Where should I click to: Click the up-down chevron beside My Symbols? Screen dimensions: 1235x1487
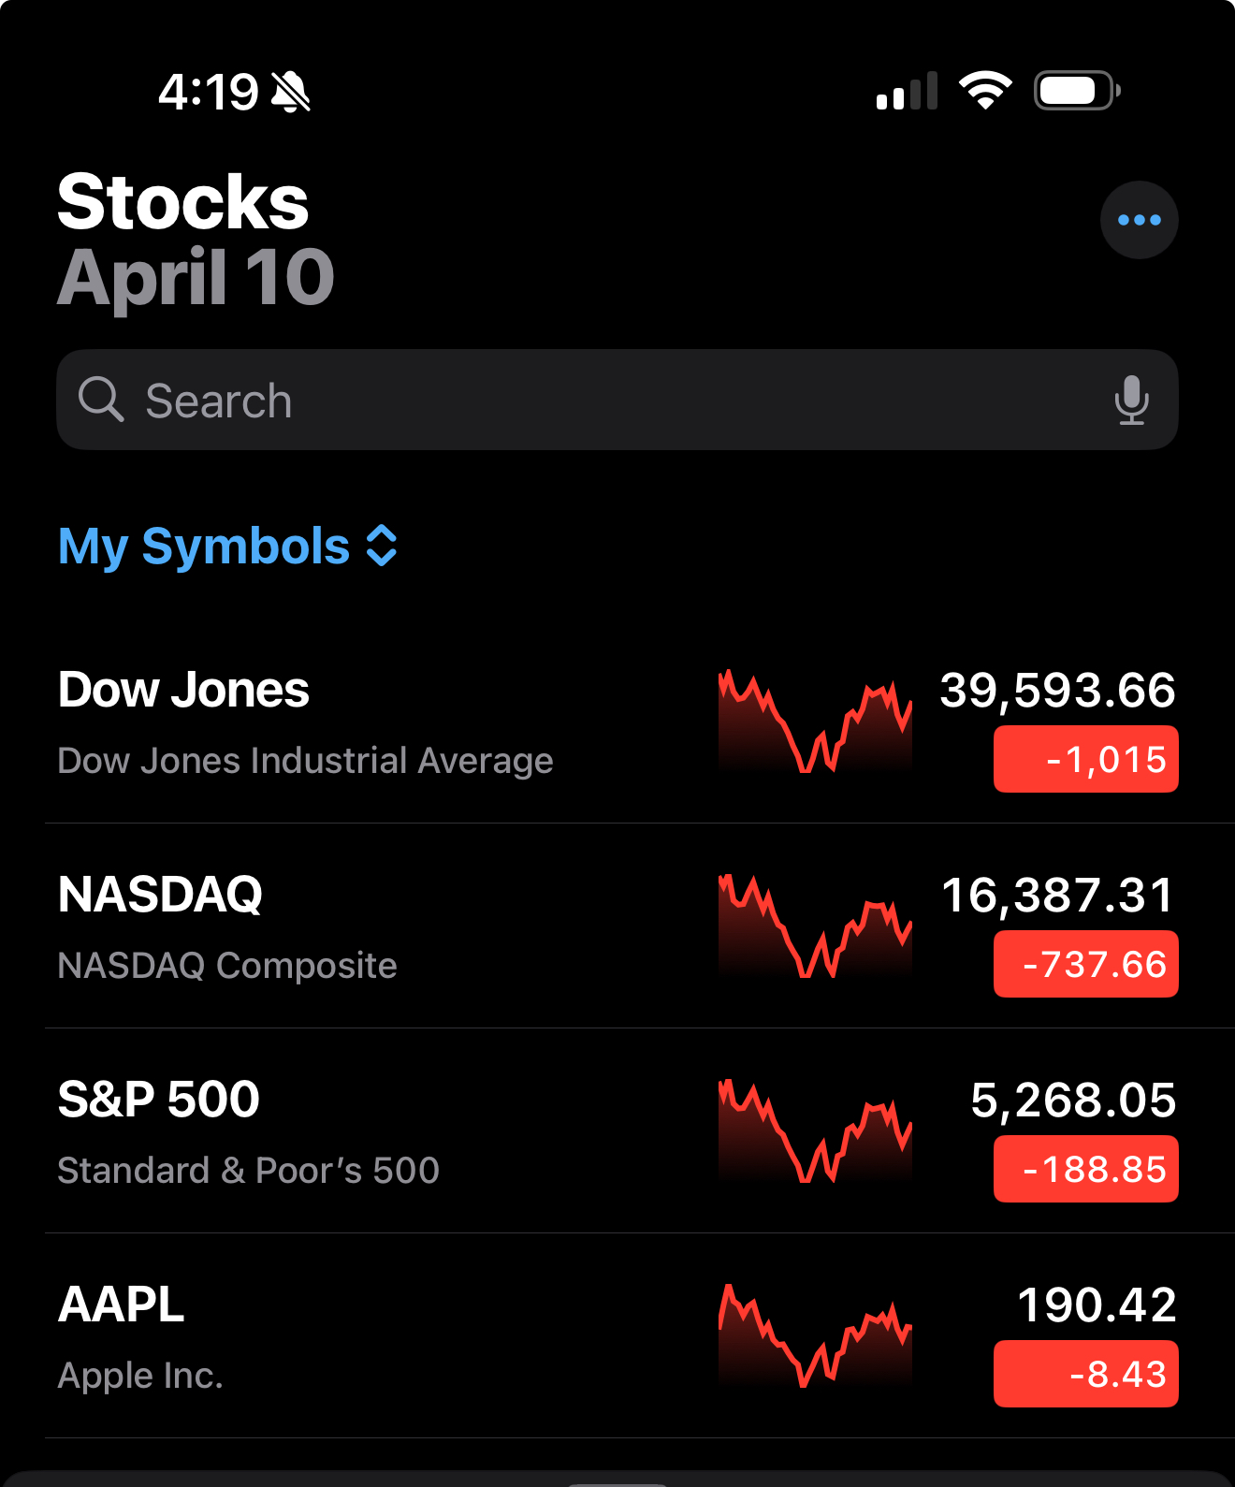[382, 546]
